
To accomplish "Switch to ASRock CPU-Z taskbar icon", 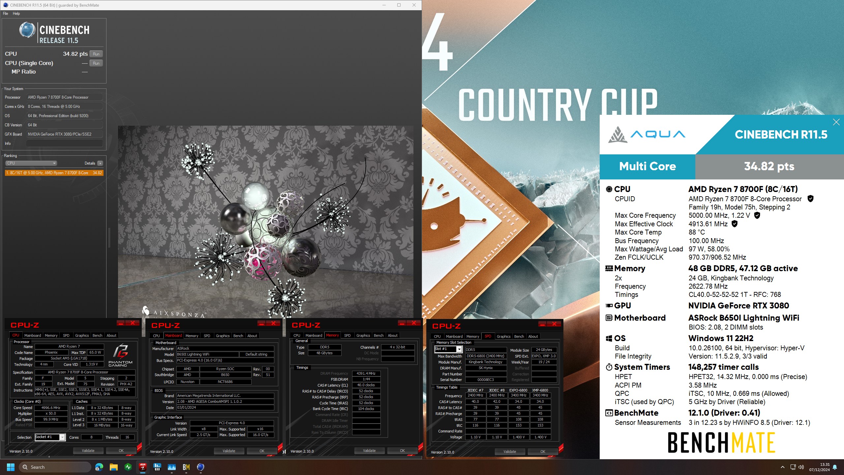I will [143, 467].
